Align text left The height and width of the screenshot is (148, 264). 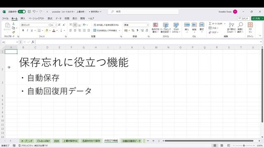pyautogui.click(x=71, y=30)
